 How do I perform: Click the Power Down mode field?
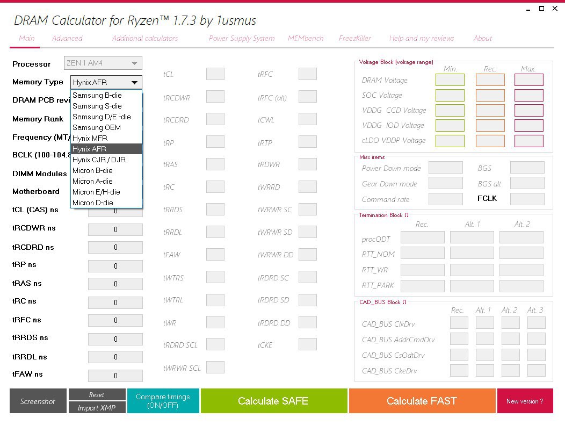446,168
